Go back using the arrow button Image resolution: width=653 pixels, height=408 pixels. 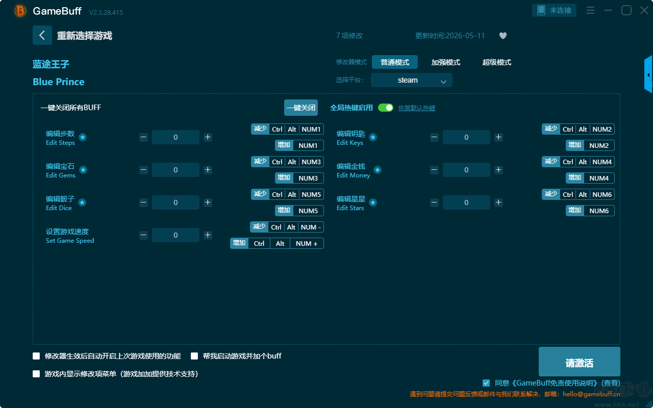point(42,35)
